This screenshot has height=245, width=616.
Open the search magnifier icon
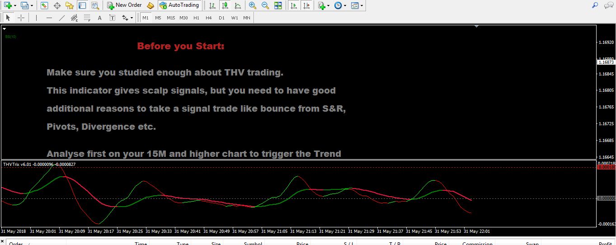pos(595,5)
